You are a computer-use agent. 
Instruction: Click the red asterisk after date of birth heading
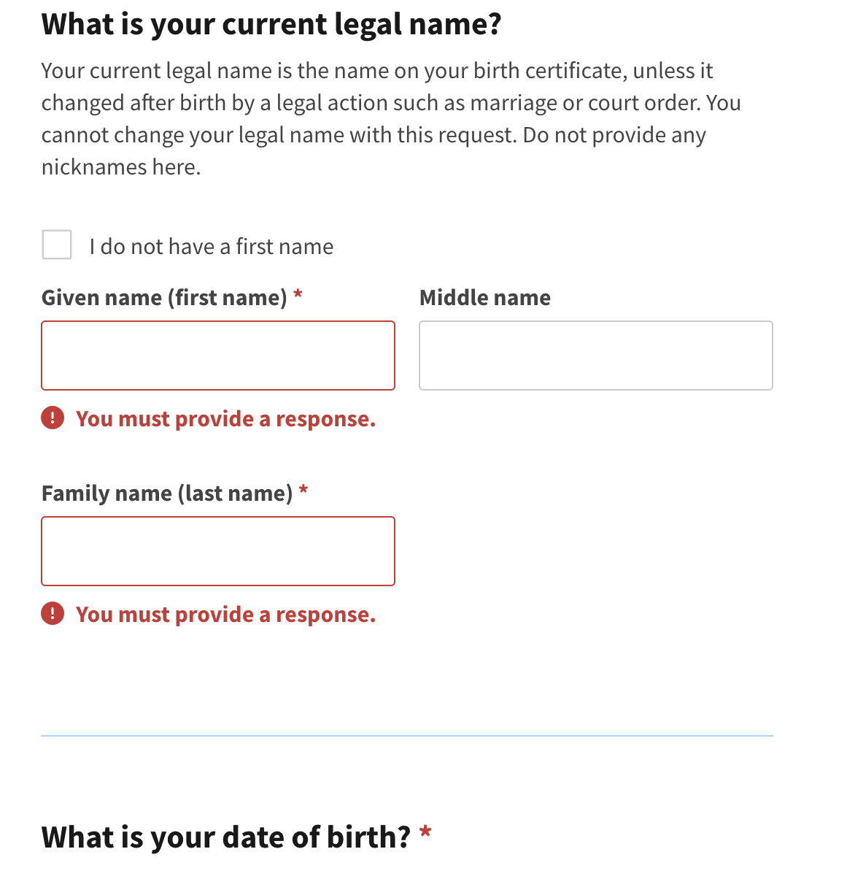point(425,832)
